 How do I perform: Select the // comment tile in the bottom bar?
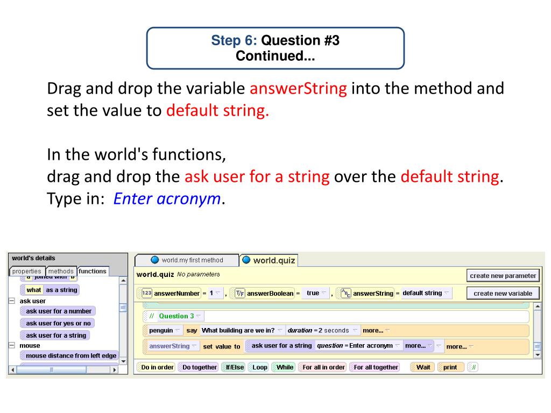coord(473,367)
